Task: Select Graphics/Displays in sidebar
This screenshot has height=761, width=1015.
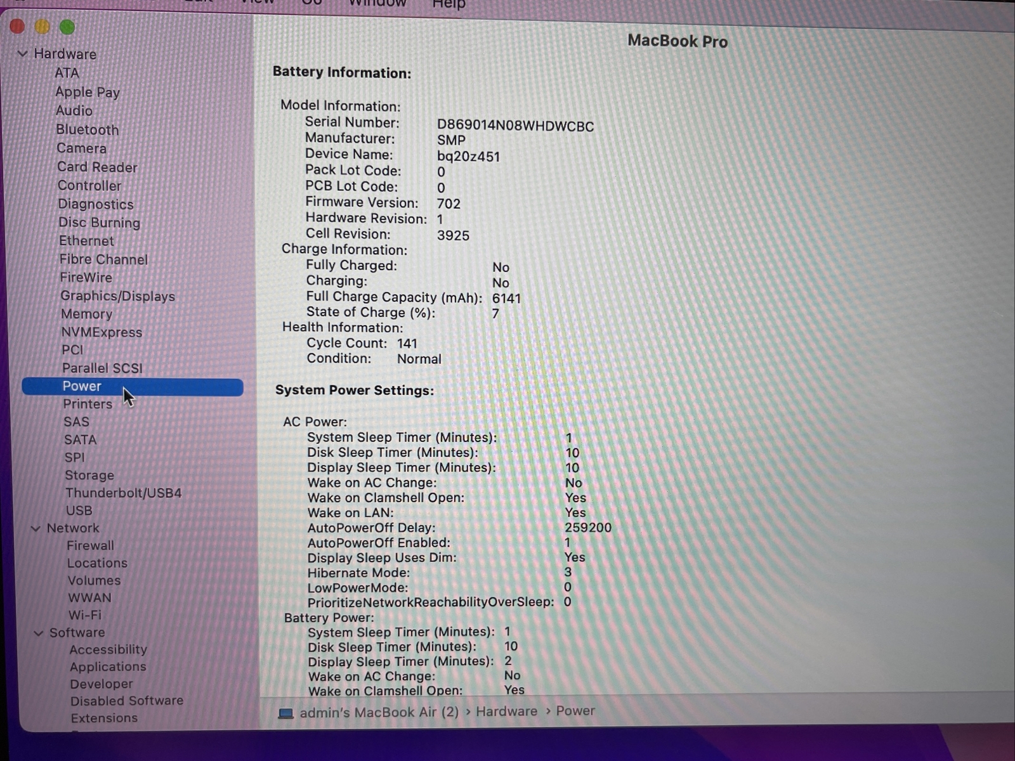Action: pyautogui.click(x=118, y=296)
